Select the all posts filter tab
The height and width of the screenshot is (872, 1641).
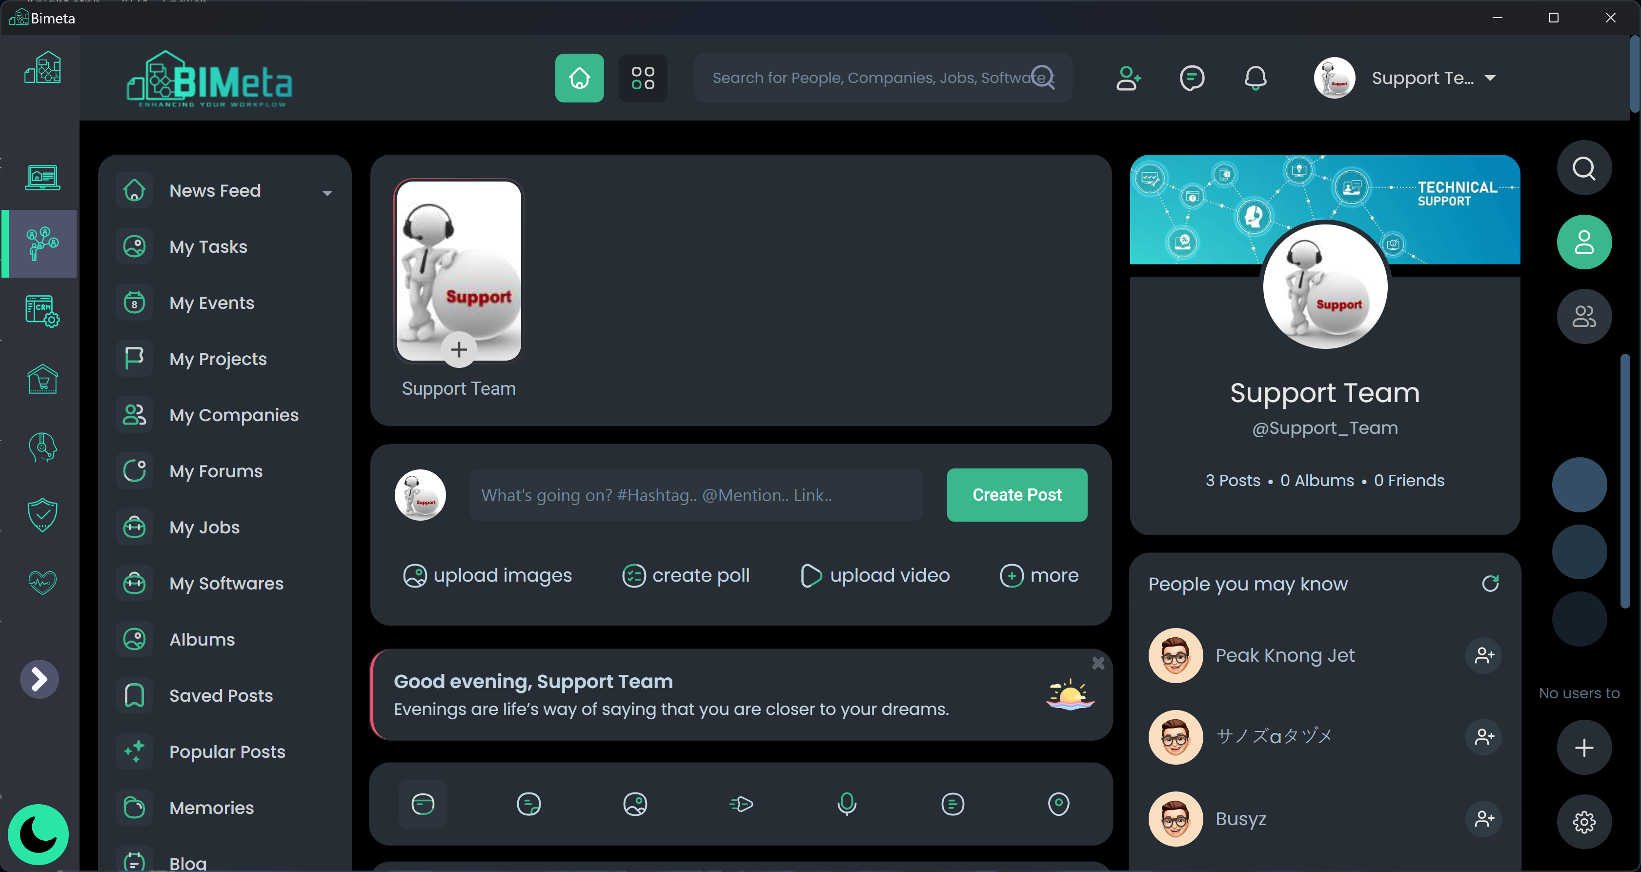423,804
